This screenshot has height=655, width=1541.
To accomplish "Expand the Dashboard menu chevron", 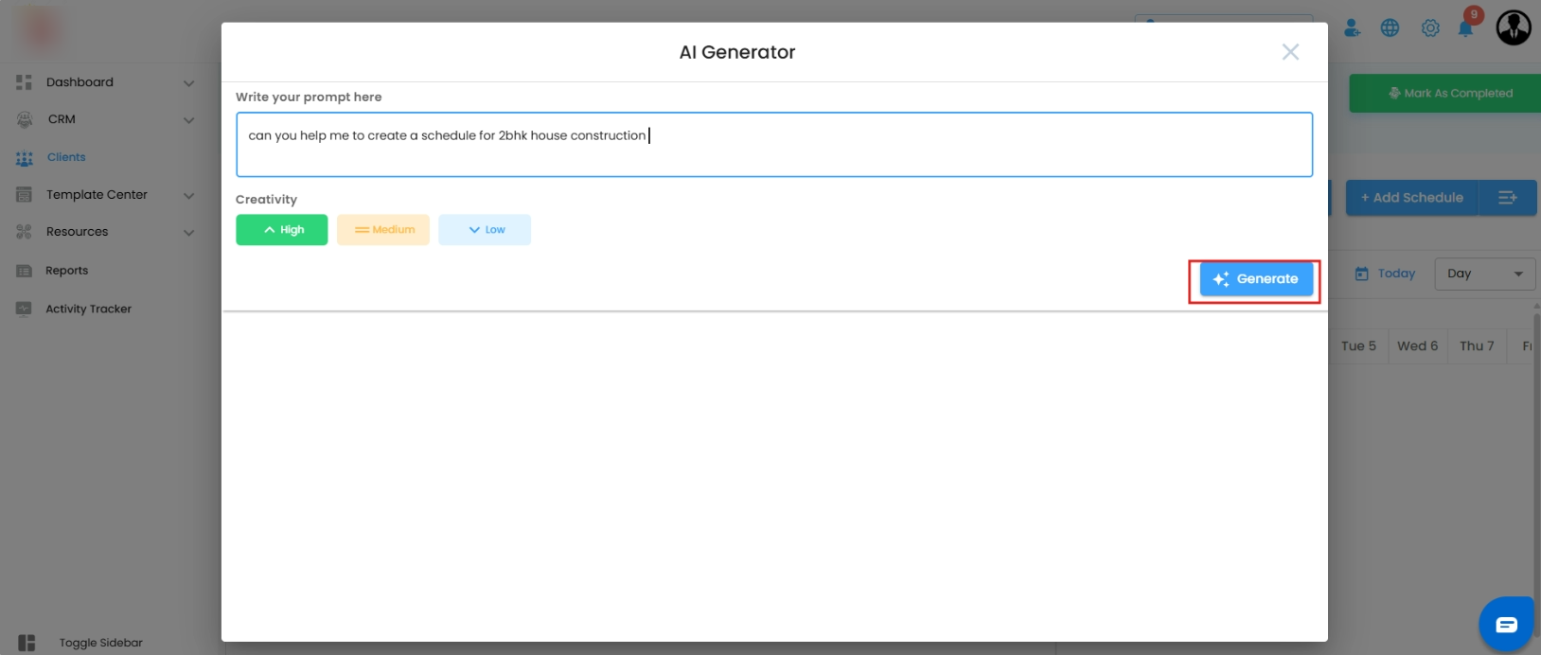I will click(x=188, y=83).
